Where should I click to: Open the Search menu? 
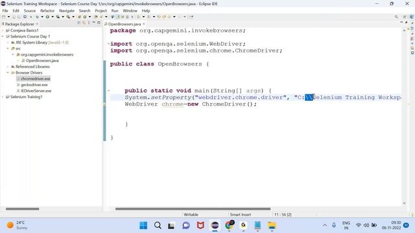click(x=84, y=10)
